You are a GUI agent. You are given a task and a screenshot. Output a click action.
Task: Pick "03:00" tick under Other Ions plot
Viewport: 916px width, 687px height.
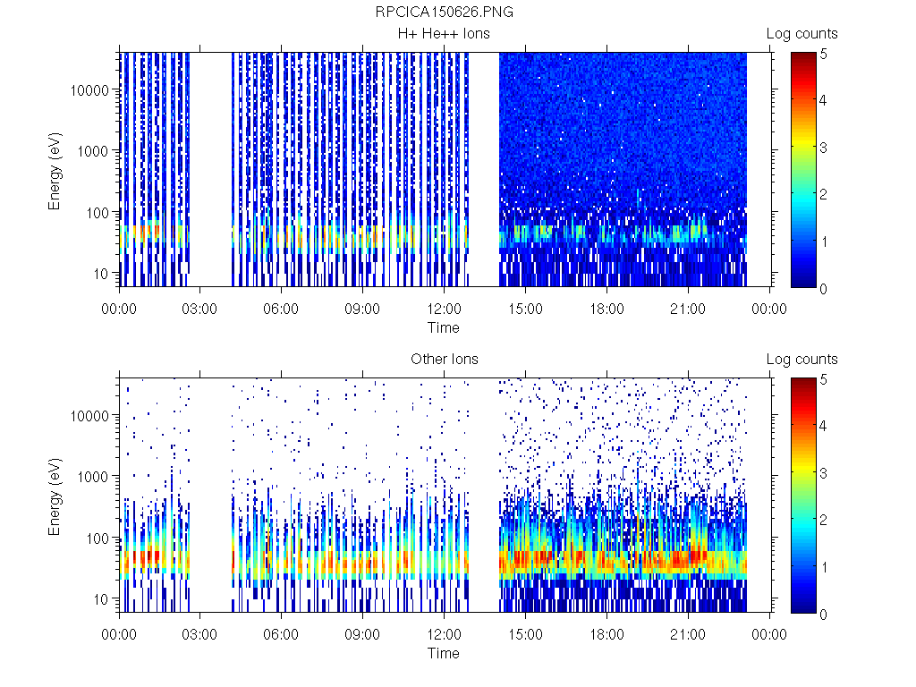click(199, 634)
